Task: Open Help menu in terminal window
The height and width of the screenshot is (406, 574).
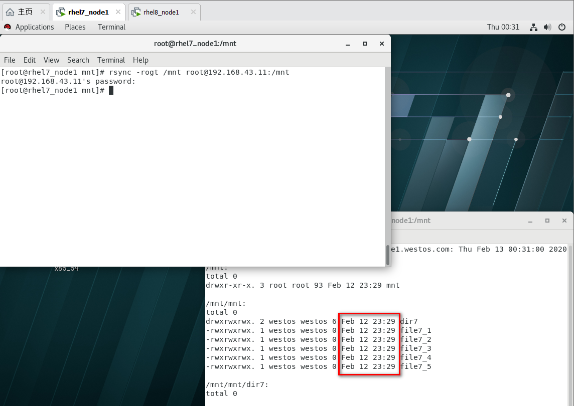Action: pyautogui.click(x=140, y=60)
